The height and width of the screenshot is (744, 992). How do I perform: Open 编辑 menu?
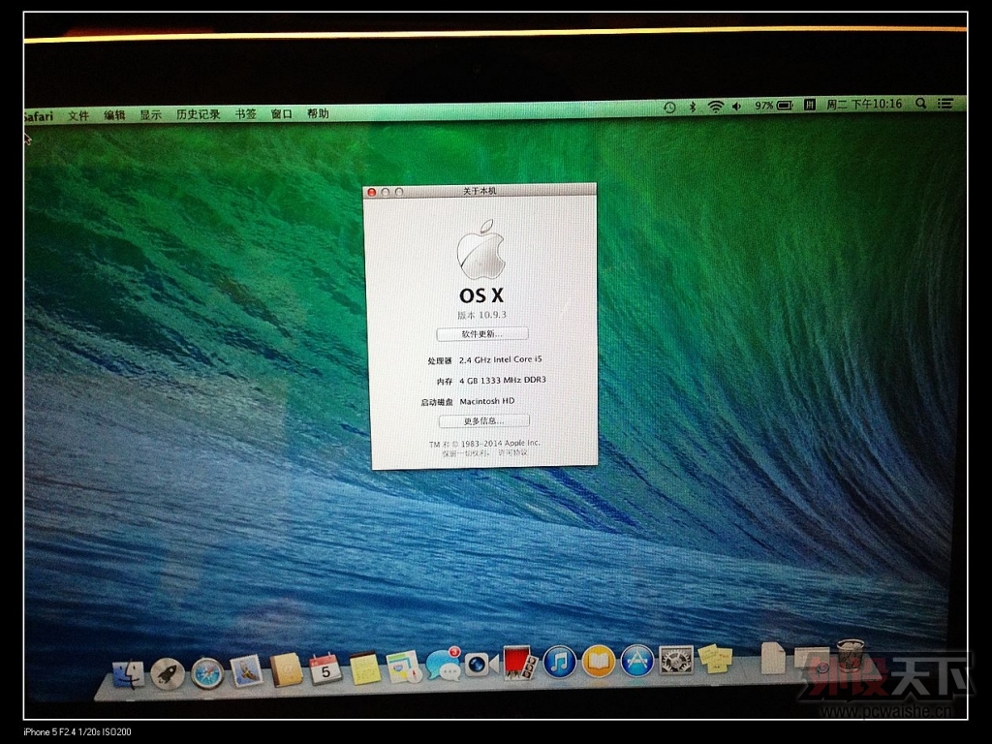(x=114, y=115)
